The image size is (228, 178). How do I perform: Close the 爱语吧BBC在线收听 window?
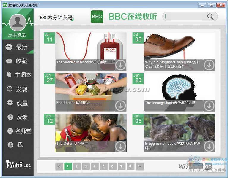click(x=221, y=5)
